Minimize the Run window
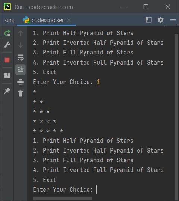The height and width of the screenshot is (201, 179). click(124, 7)
